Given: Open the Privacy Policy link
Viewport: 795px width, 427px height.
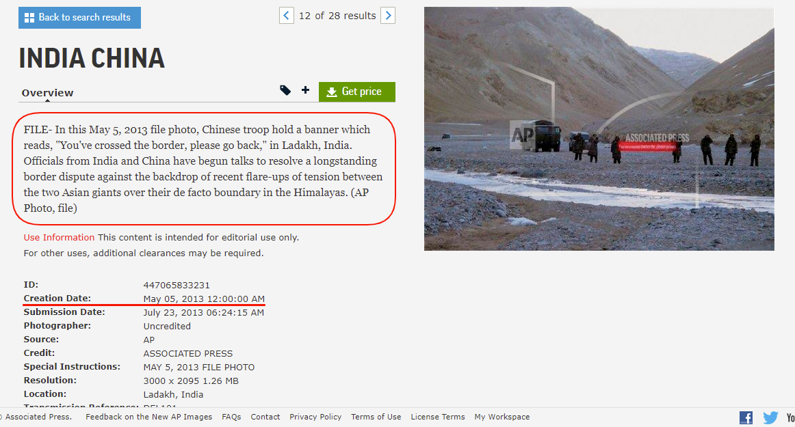Looking at the screenshot, I should click(x=315, y=417).
